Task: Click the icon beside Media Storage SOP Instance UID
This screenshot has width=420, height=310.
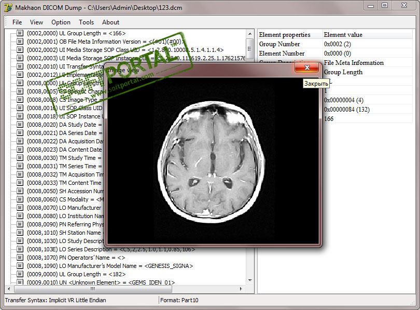Action: coord(20,58)
